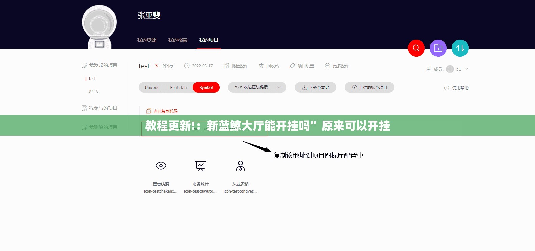Open the jeecg project in sidebar
The height and width of the screenshot is (251, 535).
94,91
